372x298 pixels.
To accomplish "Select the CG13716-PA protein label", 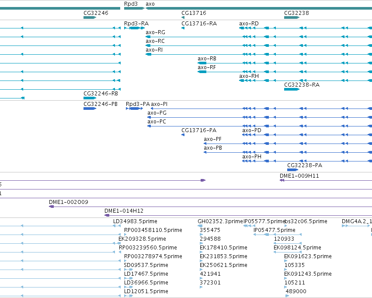I will [199, 130].
